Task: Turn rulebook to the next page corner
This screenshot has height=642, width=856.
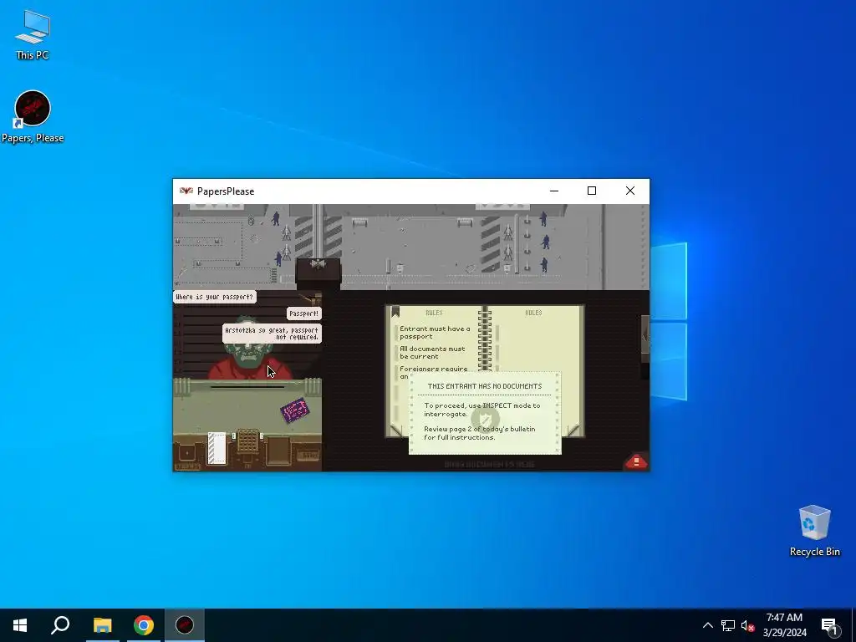Action: point(573,431)
